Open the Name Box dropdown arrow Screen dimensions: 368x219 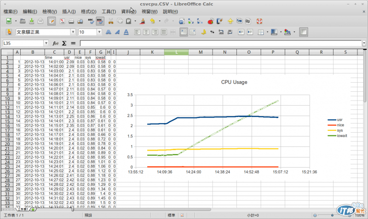(46, 43)
